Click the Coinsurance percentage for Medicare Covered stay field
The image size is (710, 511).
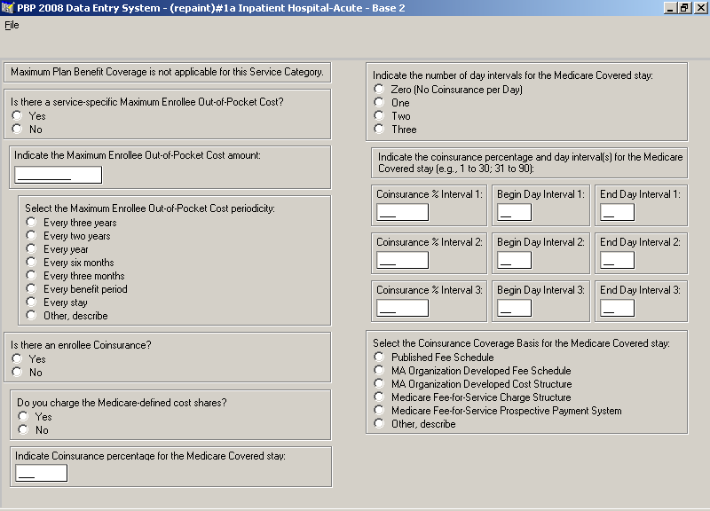tap(41, 473)
